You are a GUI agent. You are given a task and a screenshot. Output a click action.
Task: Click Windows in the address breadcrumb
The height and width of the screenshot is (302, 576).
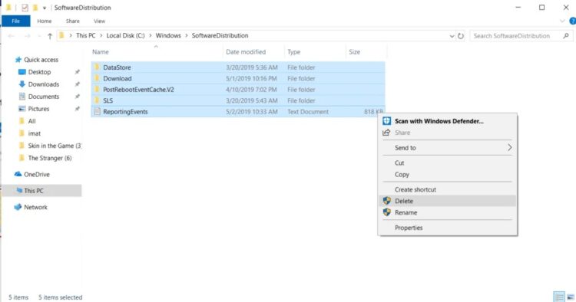168,35
